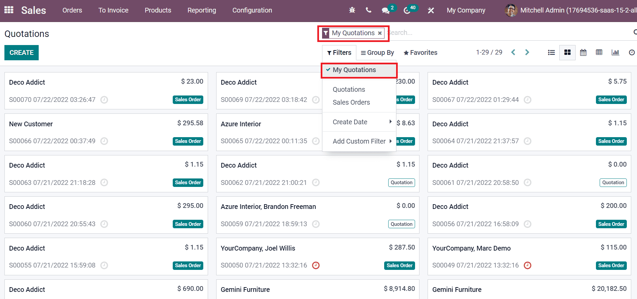
Task: Enable the Quotations filter option
Action: (x=359, y=89)
